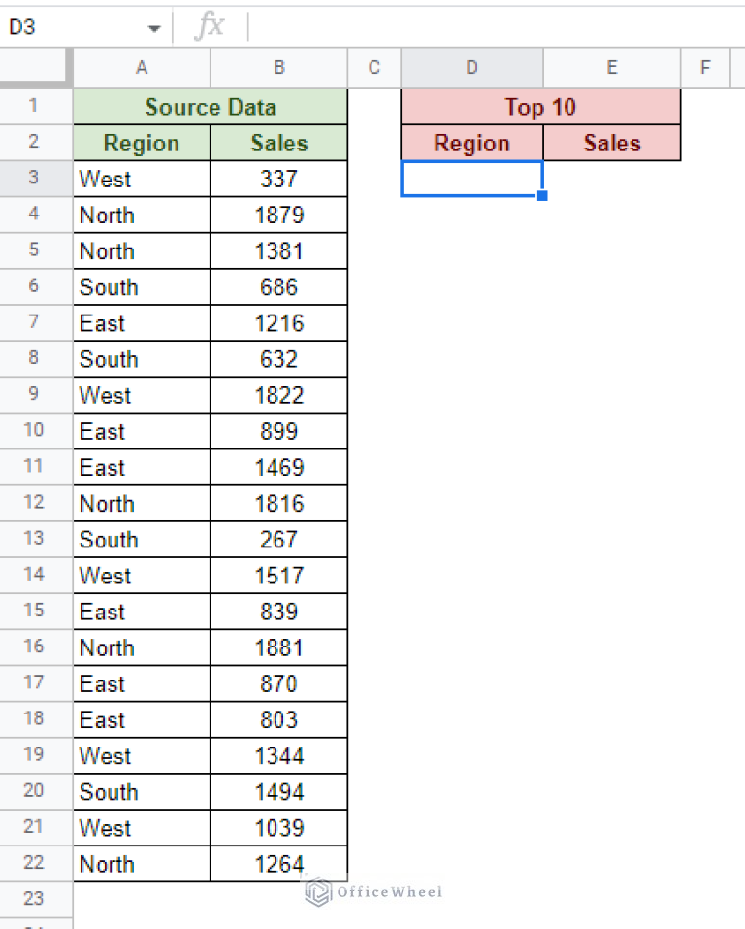Screen dimensions: 745x929
Task: Click the pink Top 10 title cell
Action: [540, 106]
